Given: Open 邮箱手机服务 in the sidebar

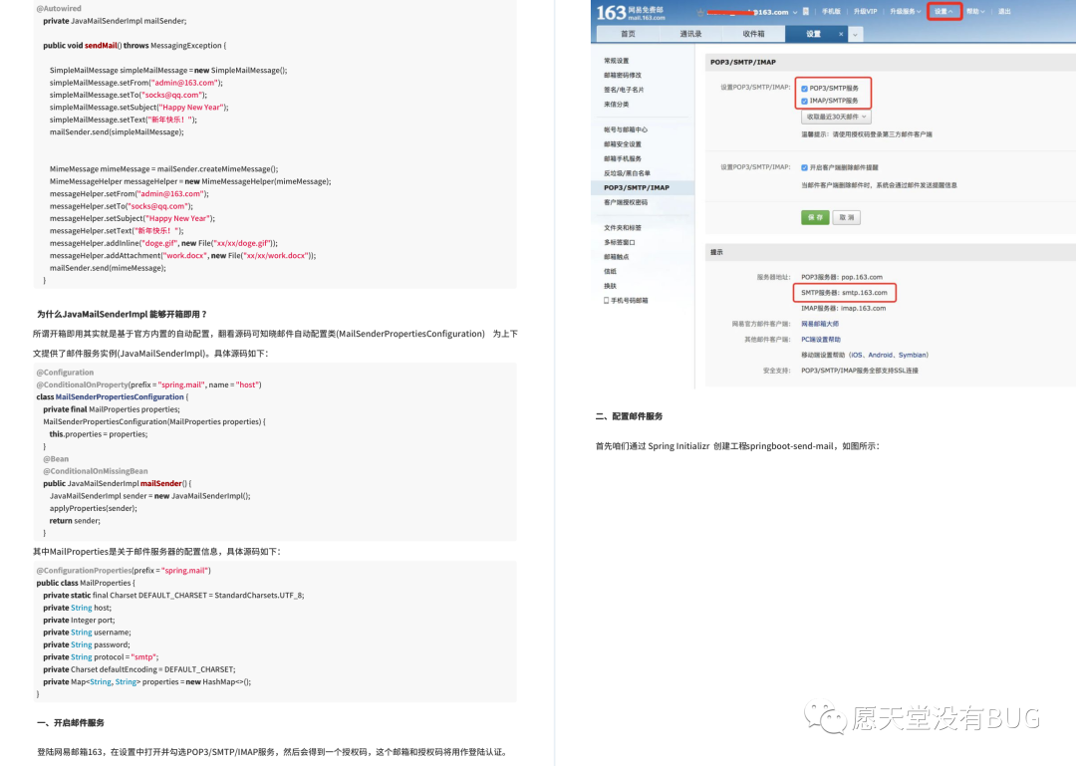Looking at the screenshot, I should click(x=623, y=158).
